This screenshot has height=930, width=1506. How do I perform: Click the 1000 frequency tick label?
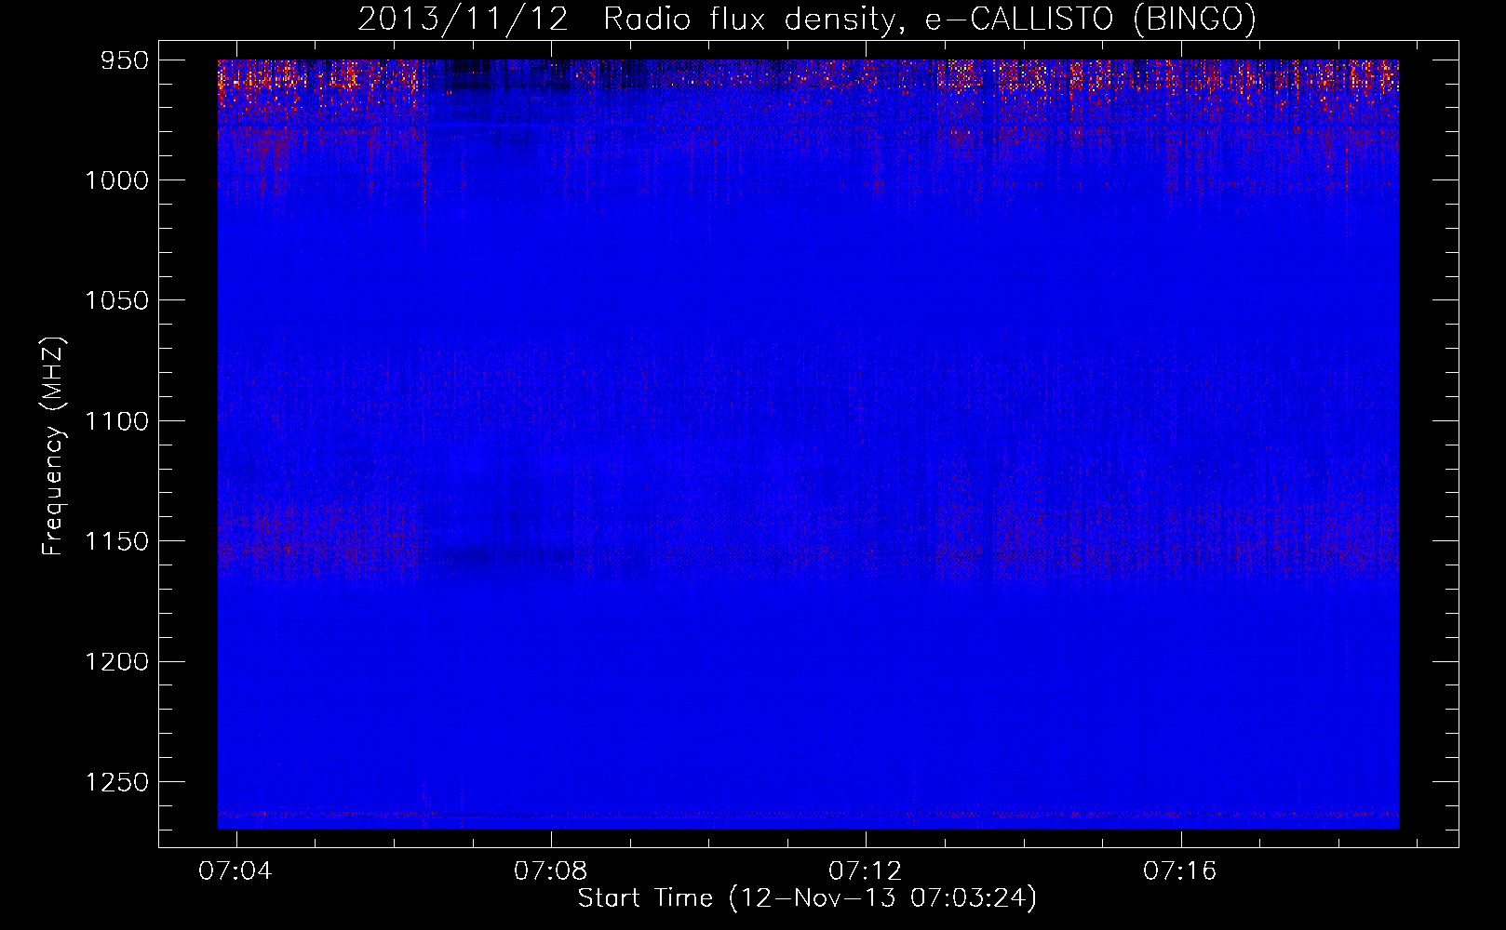117,180
